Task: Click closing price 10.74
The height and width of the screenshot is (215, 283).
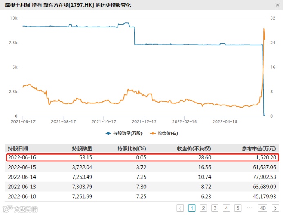Action: click(205, 177)
